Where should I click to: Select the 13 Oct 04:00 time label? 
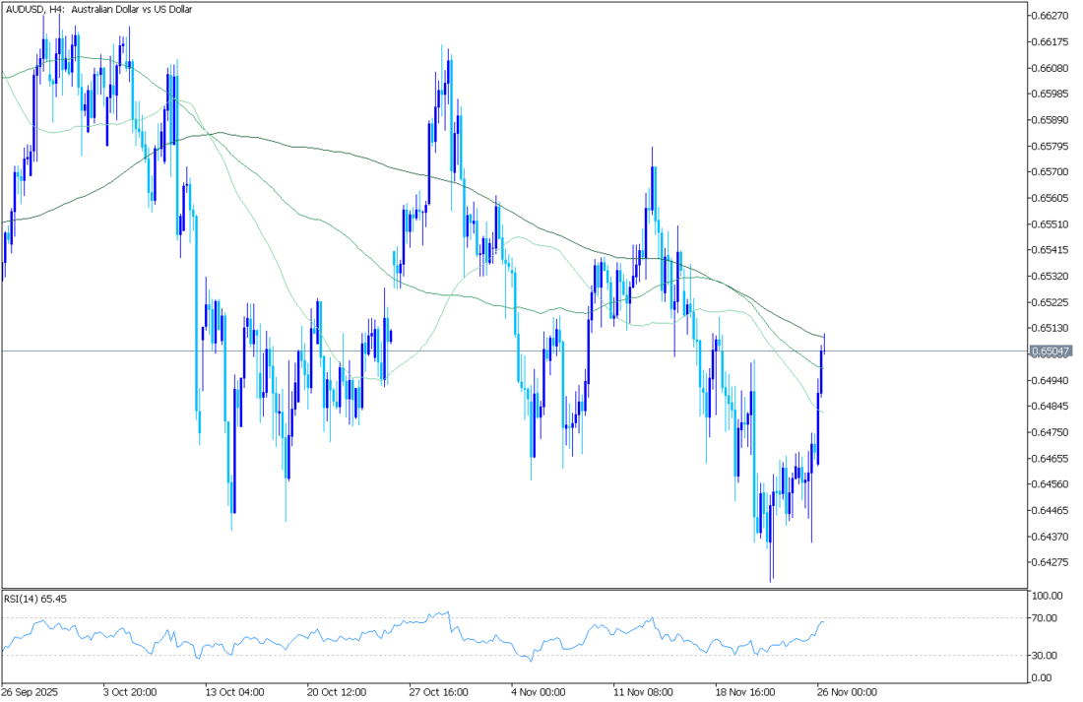[234, 691]
